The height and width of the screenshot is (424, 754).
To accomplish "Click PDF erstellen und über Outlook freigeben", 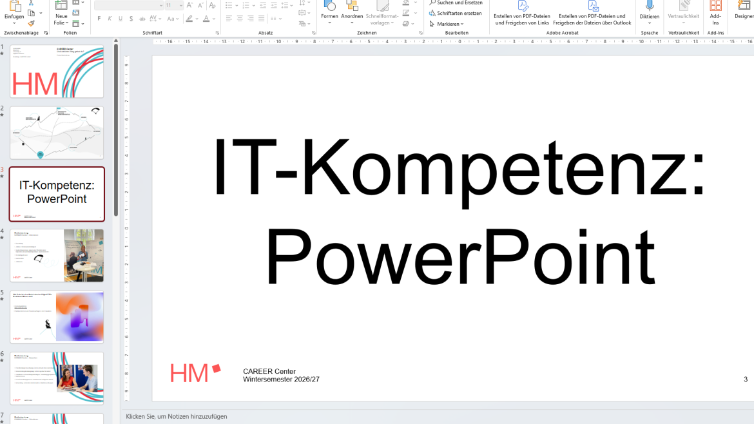I will pos(592,14).
